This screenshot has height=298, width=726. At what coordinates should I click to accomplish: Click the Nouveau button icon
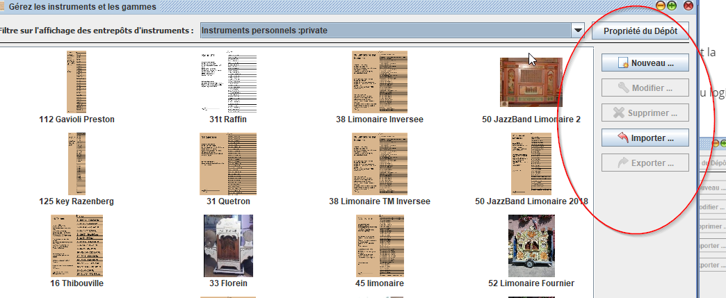coord(623,63)
